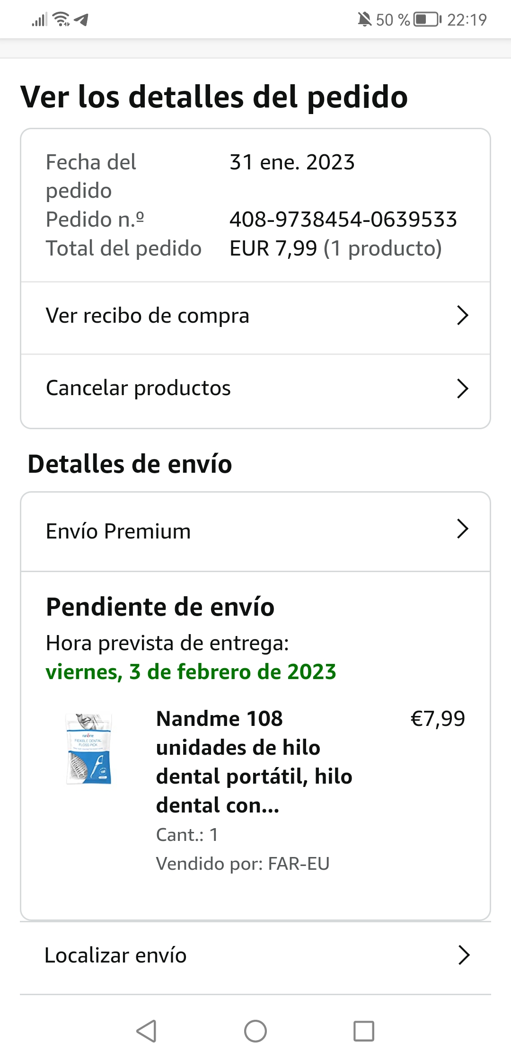Expand the Cancelar productos chevron arrow

pos(462,388)
